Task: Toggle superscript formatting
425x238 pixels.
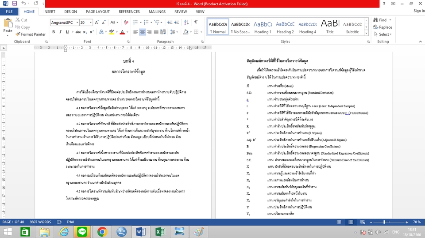Action: pyautogui.click(x=92, y=32)
